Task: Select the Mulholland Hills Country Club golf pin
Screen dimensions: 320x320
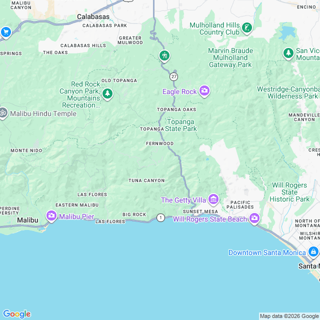Action: tap(247, 28)
